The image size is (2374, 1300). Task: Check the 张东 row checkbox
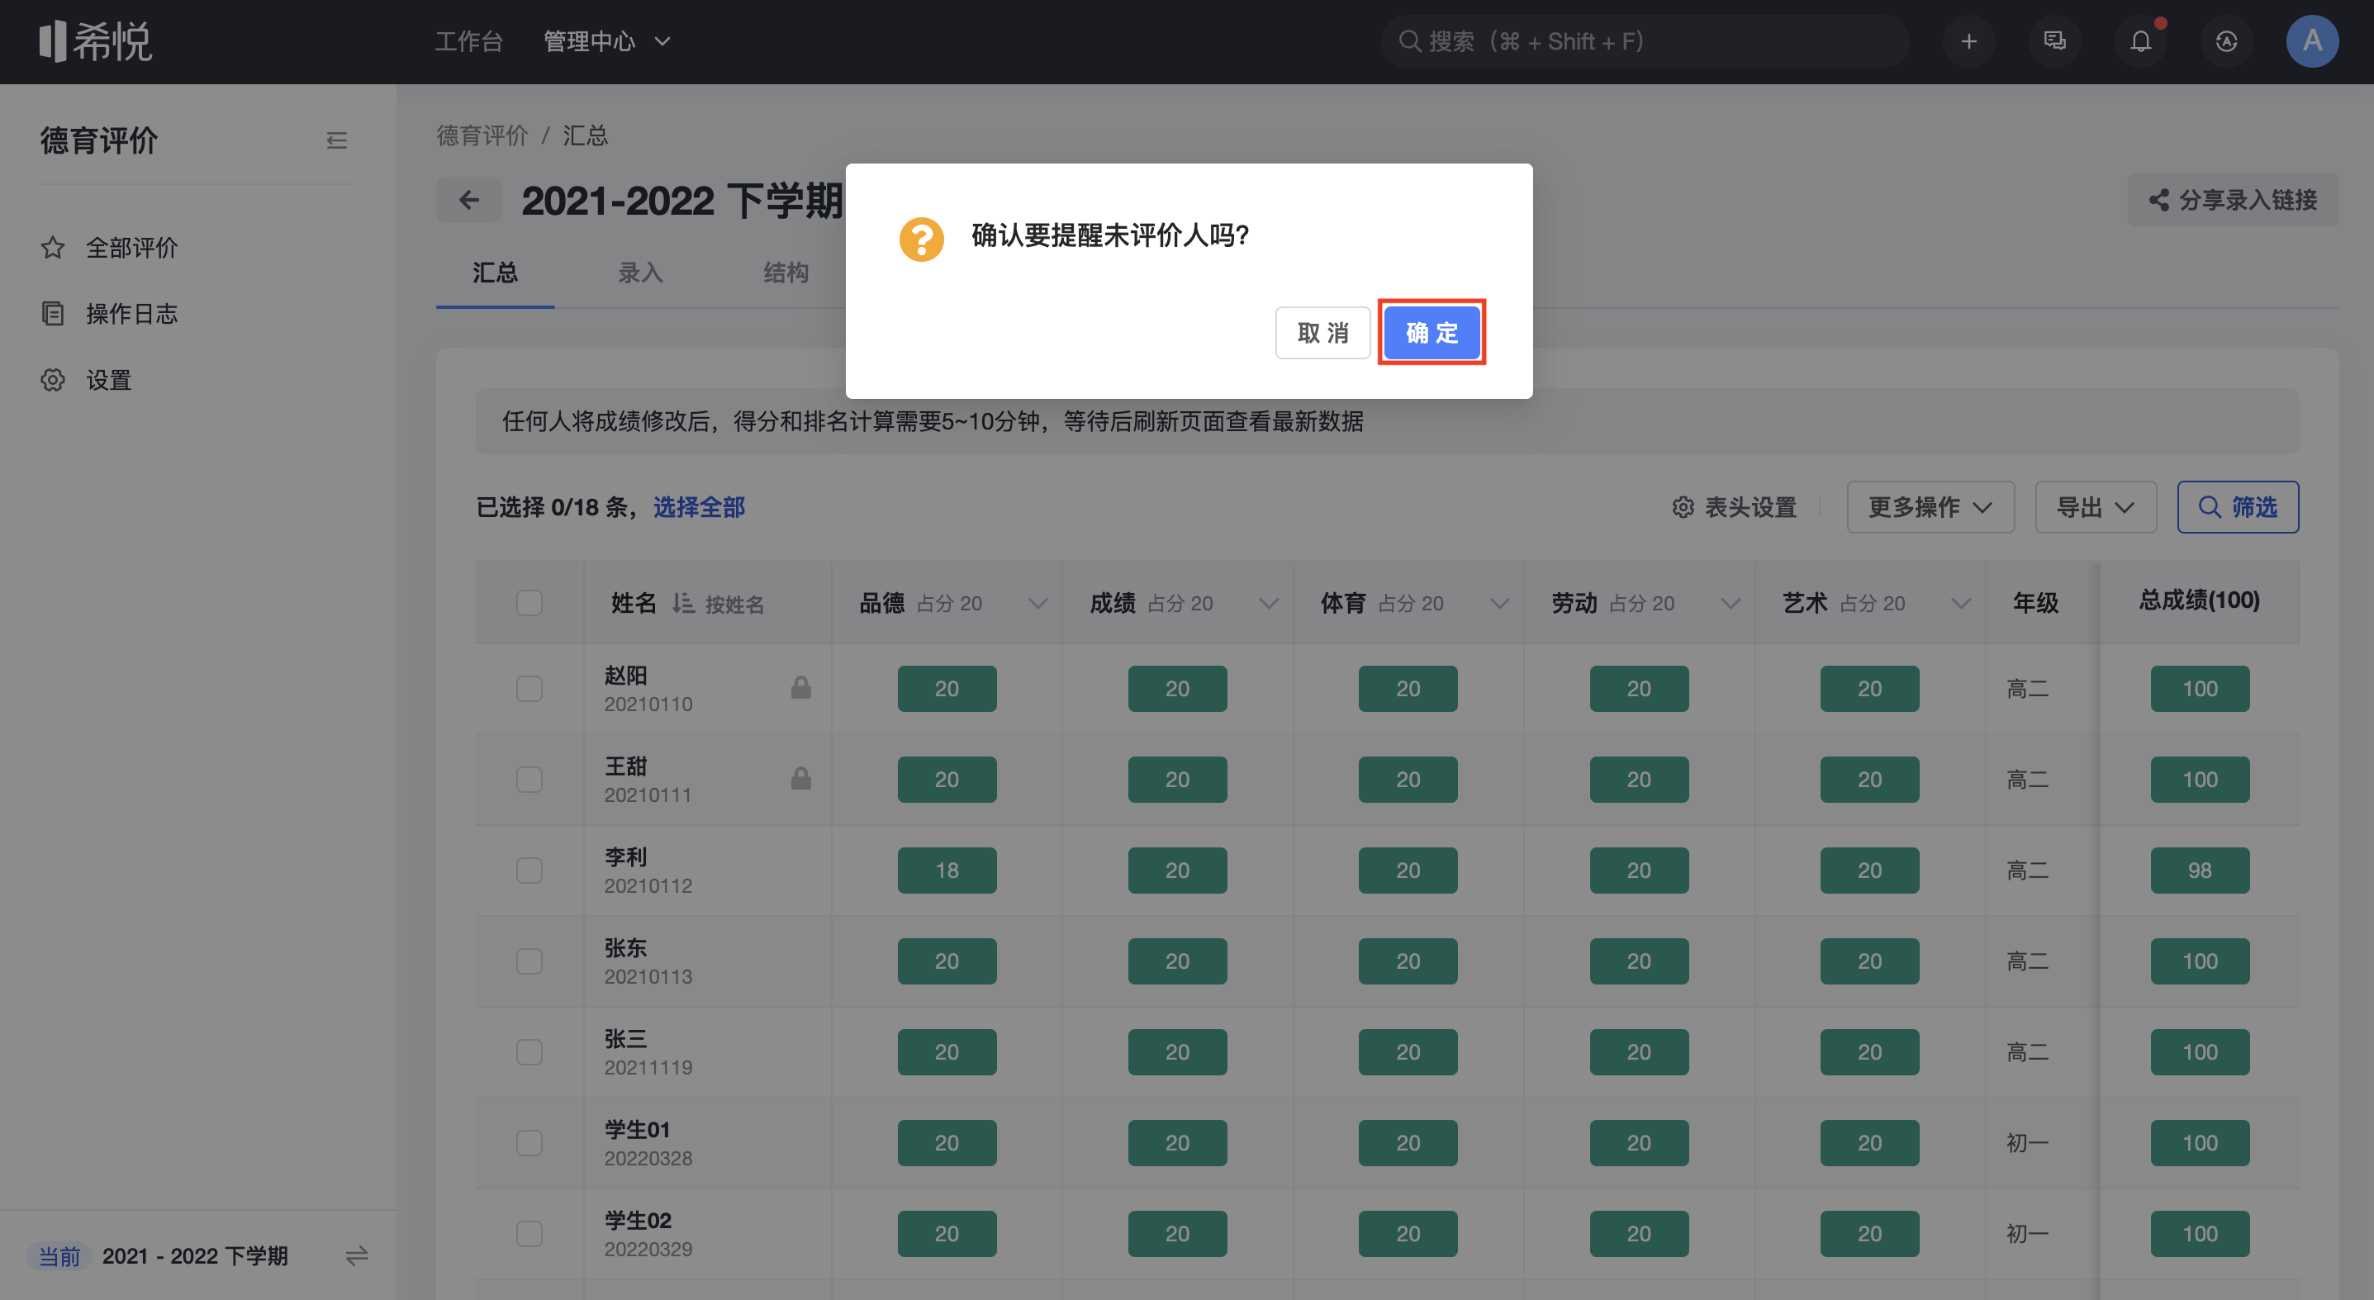click(529, 961)
